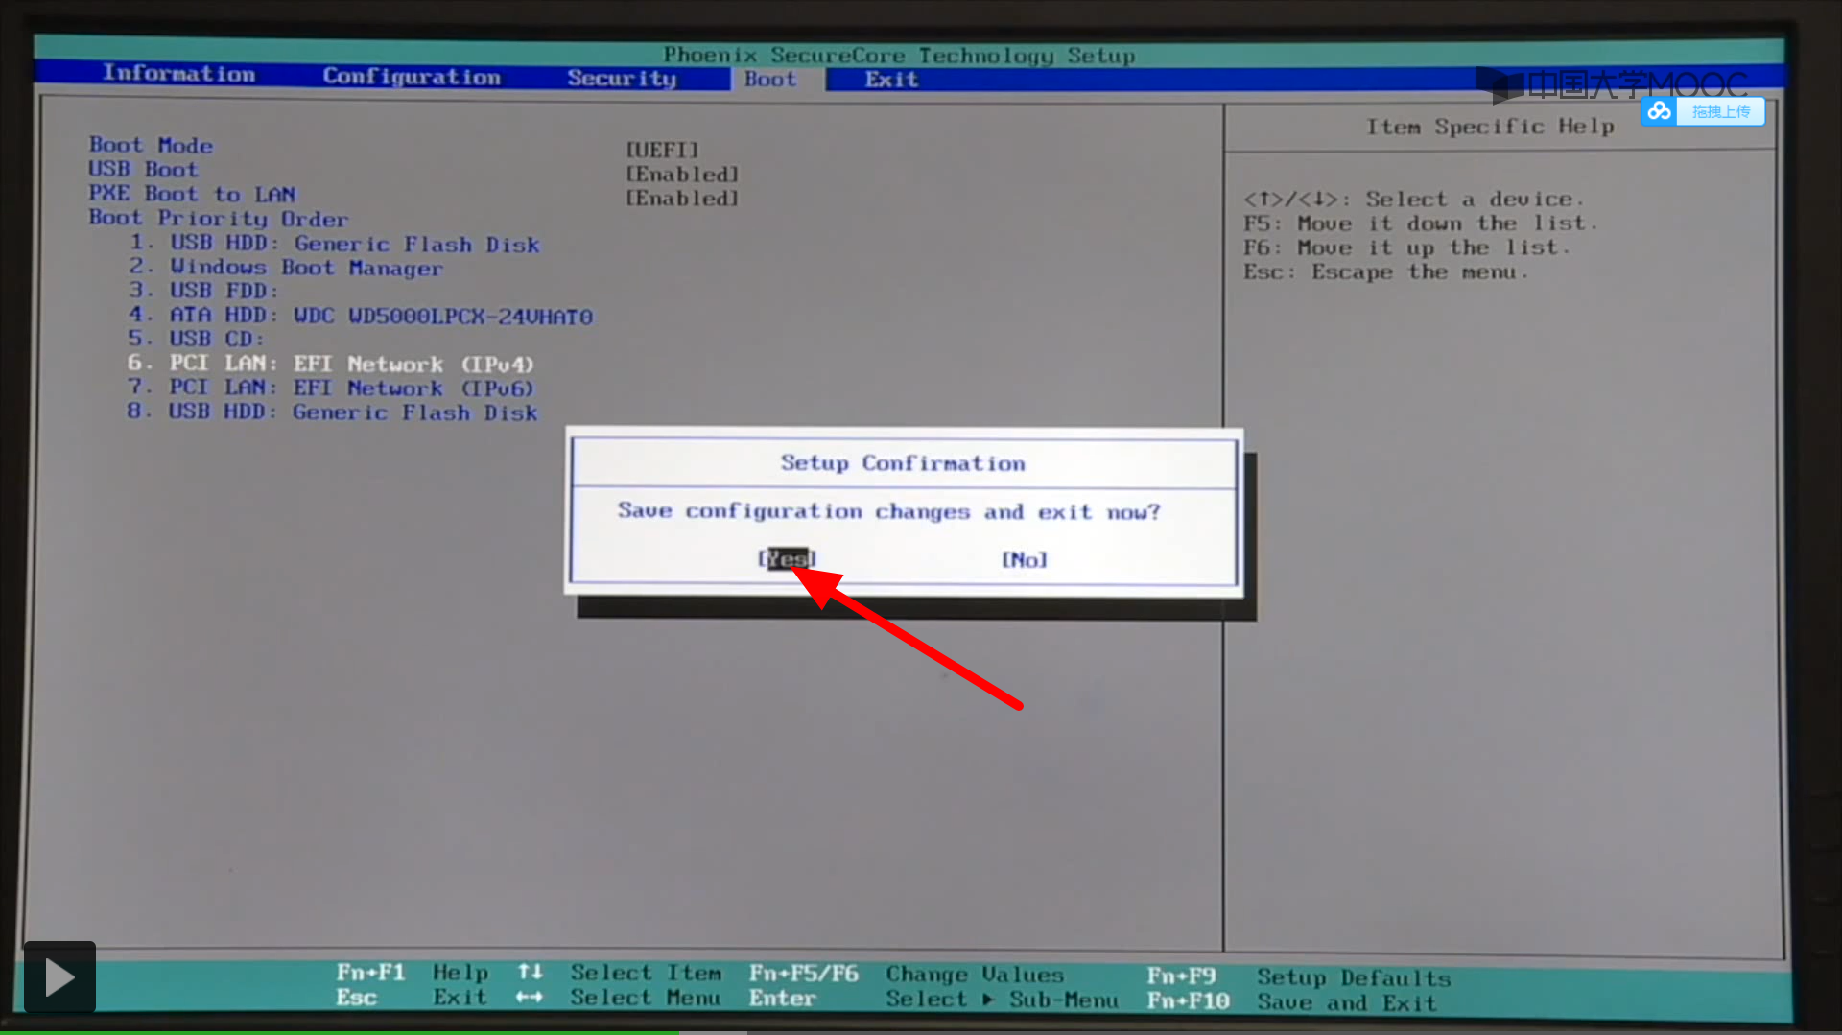The width and height of the screenshot is (1842, 1035).
Task: Change PXE Boot to LAN [Enabled] value
Action: click(x=682, y=199)
